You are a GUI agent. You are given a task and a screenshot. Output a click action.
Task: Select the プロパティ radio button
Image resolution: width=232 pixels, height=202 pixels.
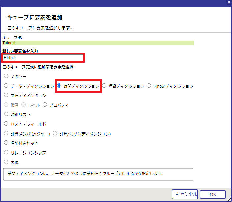tap(45, 105)
